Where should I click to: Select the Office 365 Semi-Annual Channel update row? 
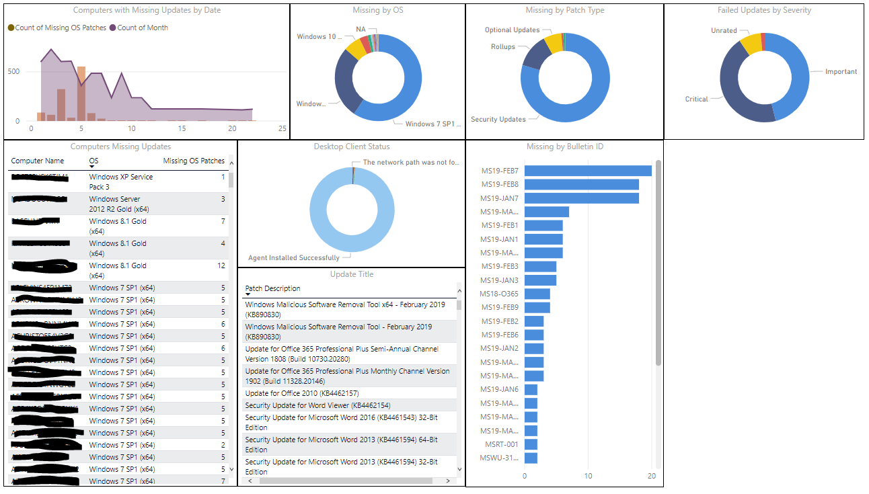(x=350, y=354)
